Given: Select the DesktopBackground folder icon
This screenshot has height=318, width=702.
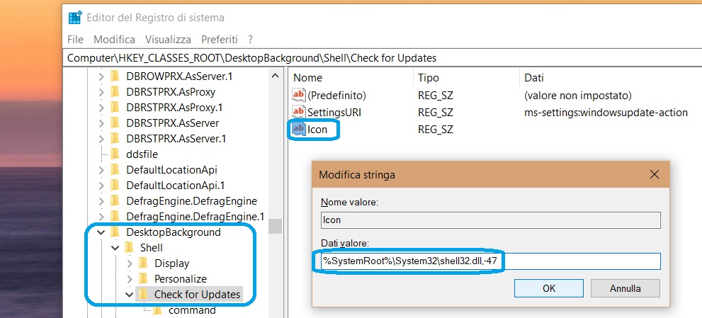Looking at the screenshot, I should tap(115, 232).
